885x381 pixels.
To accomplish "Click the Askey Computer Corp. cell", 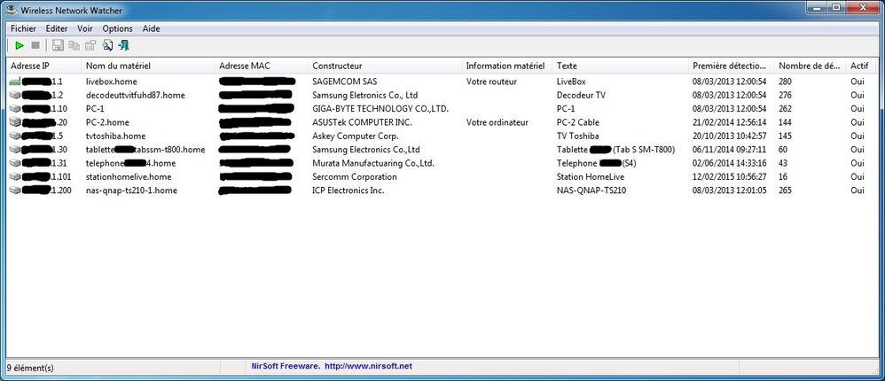I will (x=356, y=136).
